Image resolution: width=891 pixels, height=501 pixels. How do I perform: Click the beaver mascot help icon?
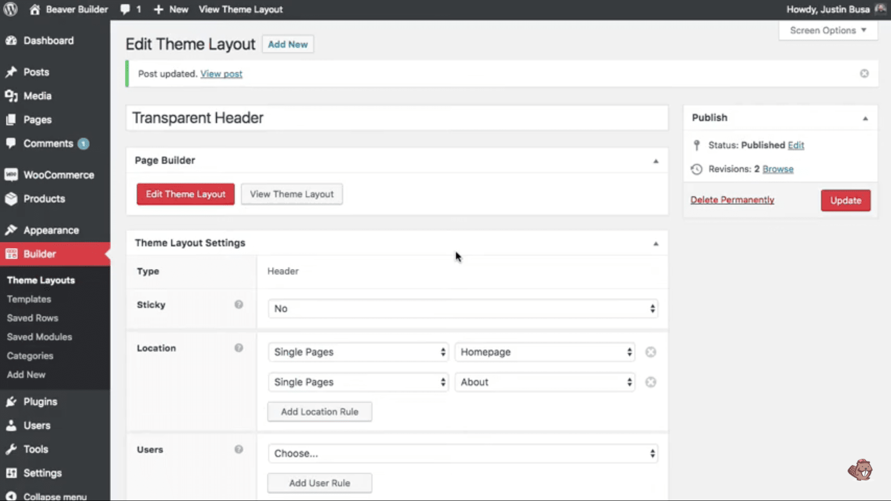click(860, 470)
